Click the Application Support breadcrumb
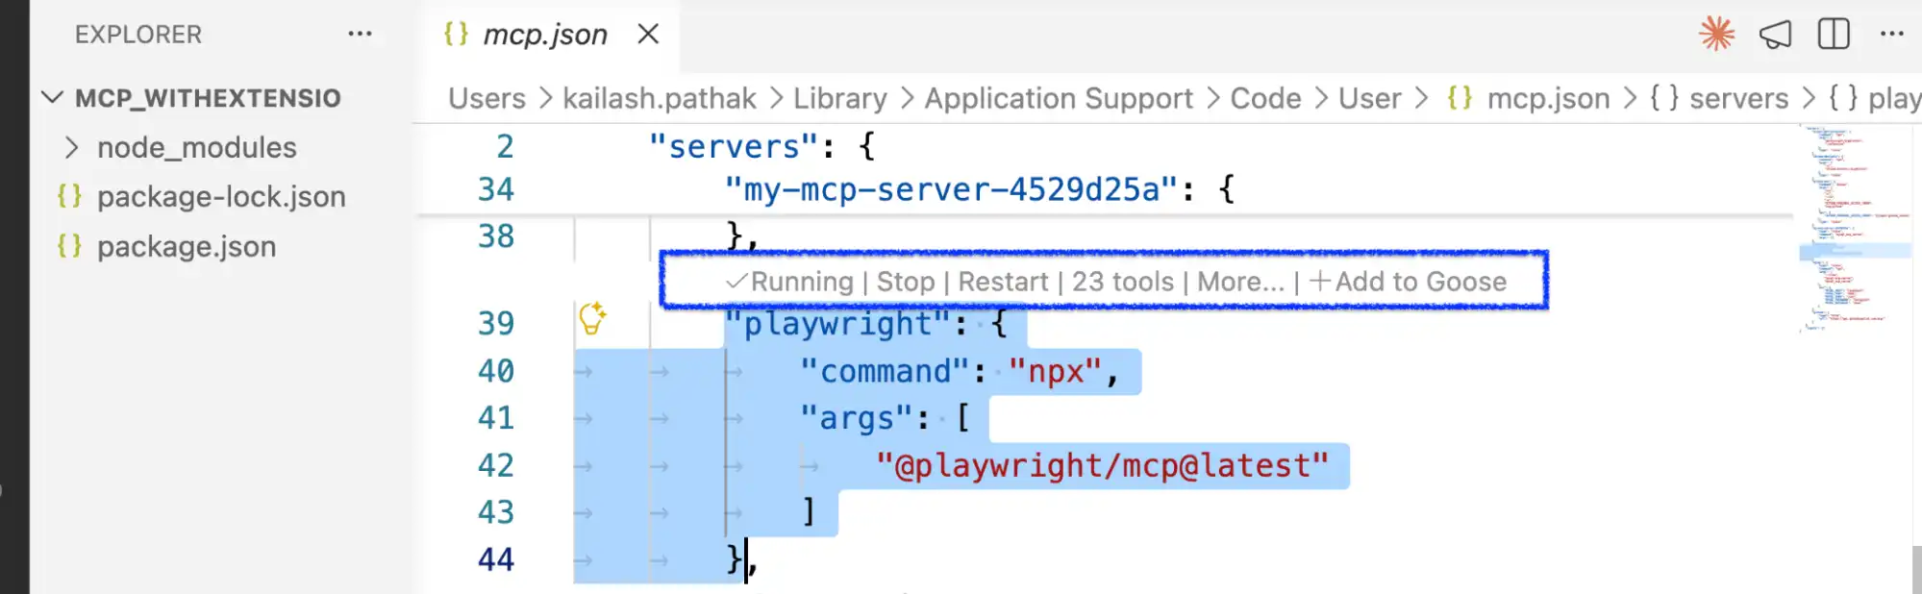 click(x=1059, y=98)
